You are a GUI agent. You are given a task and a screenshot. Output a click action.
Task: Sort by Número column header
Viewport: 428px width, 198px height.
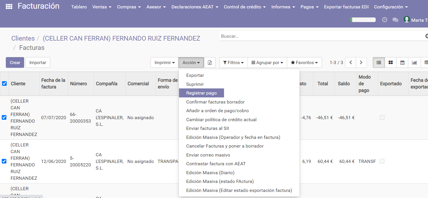tap(81, 83)
